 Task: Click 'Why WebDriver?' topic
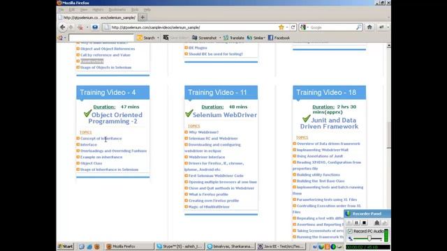[203, 132]
